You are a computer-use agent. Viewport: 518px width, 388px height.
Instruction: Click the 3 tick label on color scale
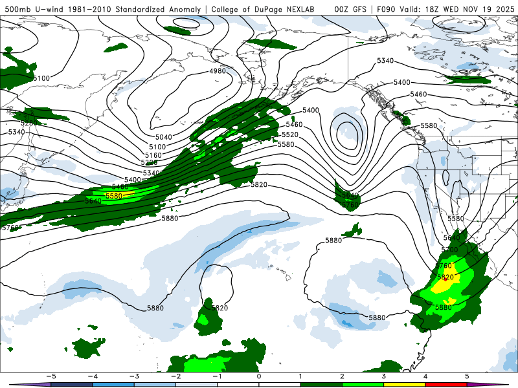click(383, 376)
